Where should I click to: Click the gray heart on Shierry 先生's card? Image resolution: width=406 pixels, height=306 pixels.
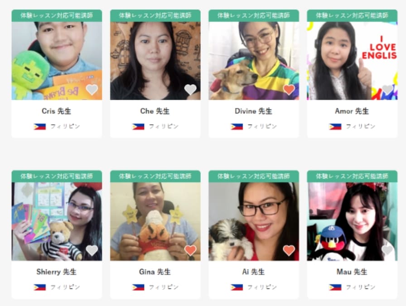pos(92,250)
